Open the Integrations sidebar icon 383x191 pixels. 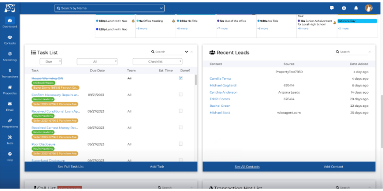pos(10,123)
